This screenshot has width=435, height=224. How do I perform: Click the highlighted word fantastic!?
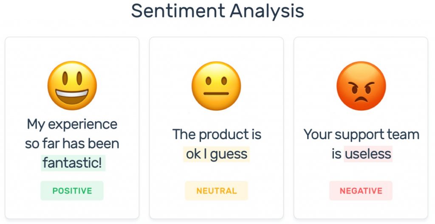[73, 163]
